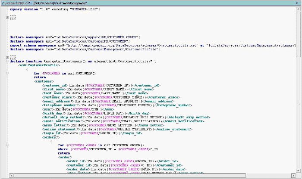Click the login_id element line
The height and width of the screenshot is (179, 302).
(x=92, y=133)
